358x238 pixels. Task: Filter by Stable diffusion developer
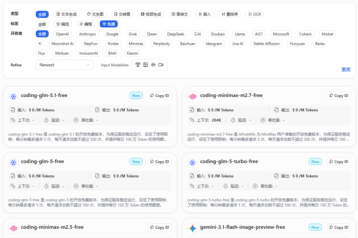click(x=267, y=43)
